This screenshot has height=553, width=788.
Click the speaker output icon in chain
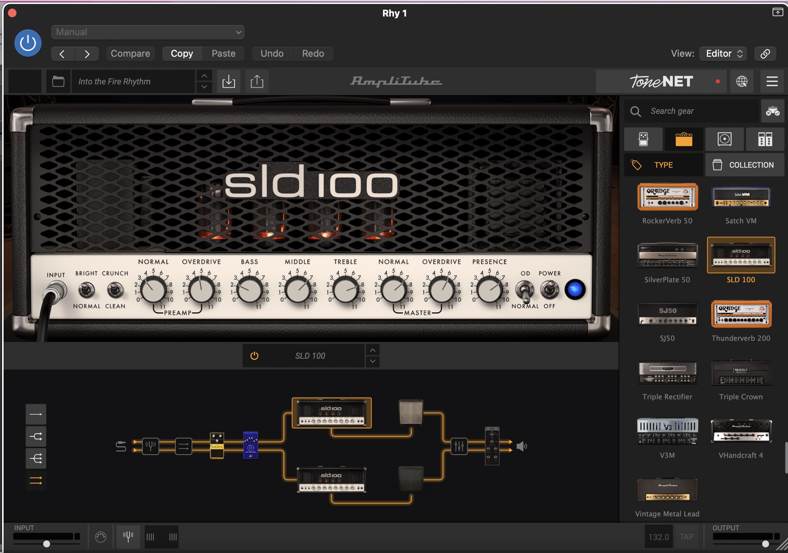point(522,447)
